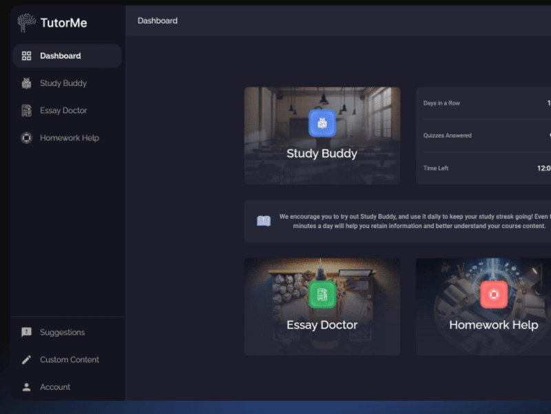This screenshot has width=551, height=414.
Task: Click the Dashboard page header title
Action: point(158,21)
